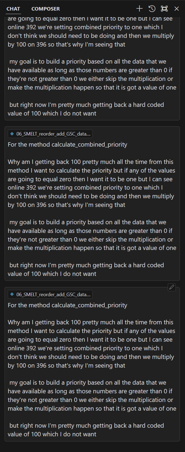
Task: Open previous chats history clock icon
Action: click(152, 9)
